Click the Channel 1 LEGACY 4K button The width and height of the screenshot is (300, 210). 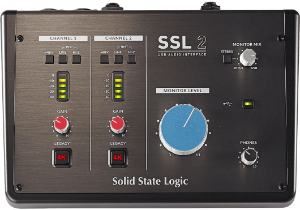[x=62, y=157]
